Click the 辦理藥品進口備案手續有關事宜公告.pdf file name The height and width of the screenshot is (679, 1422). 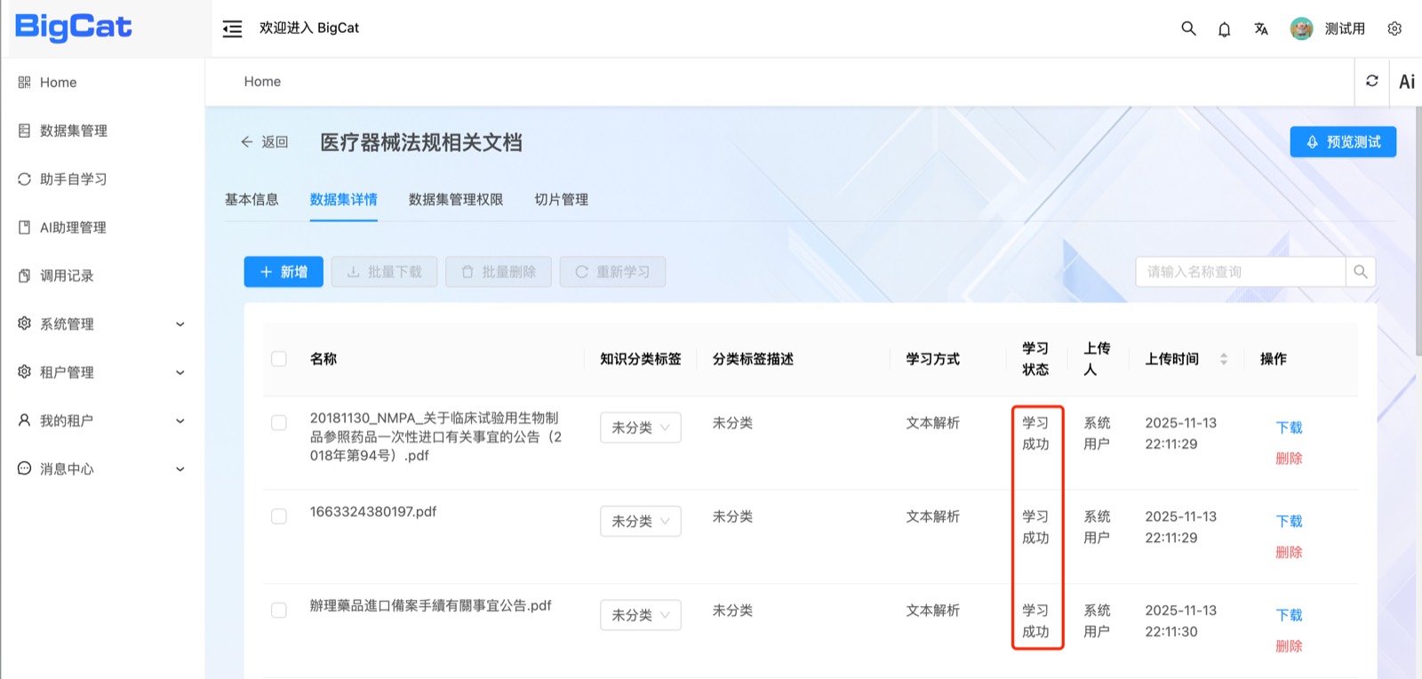point(430,606)
